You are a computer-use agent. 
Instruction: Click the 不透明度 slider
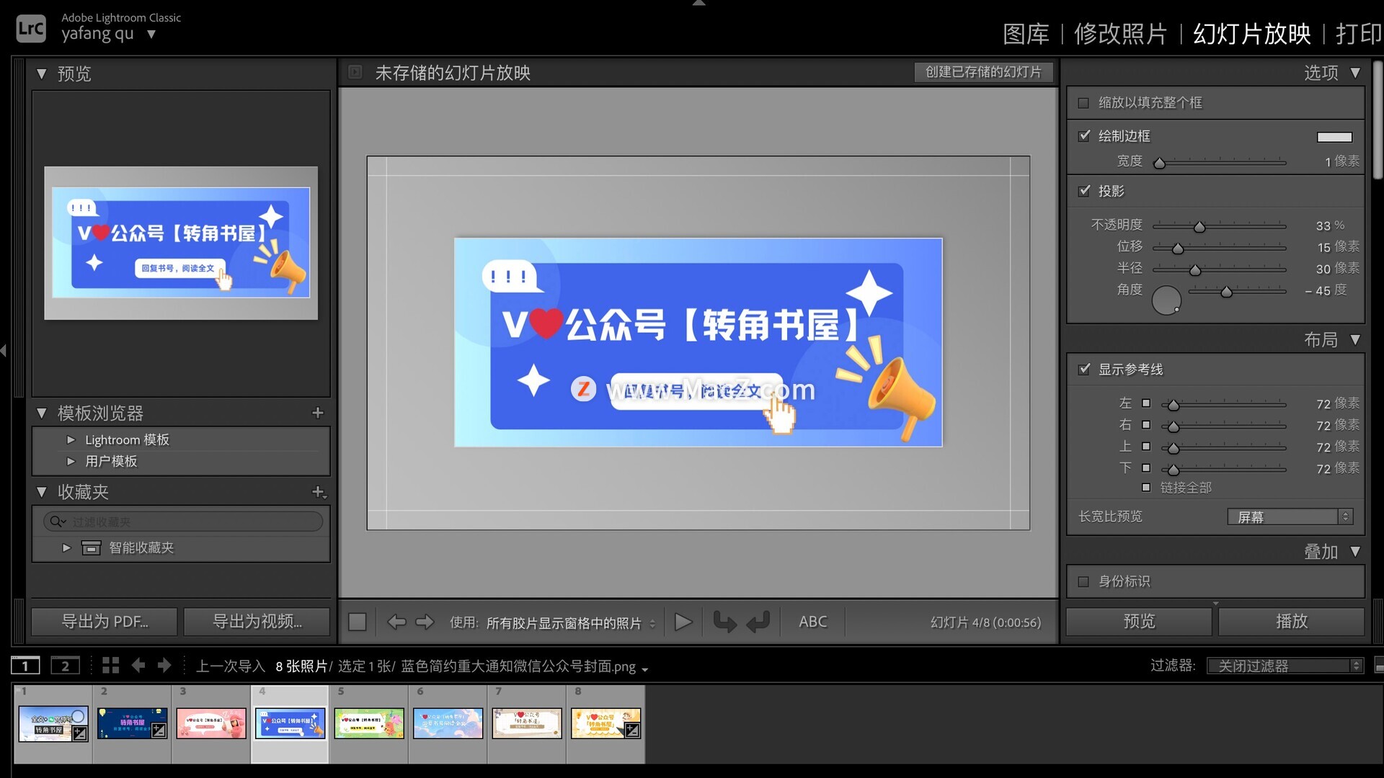[1220, 226]
